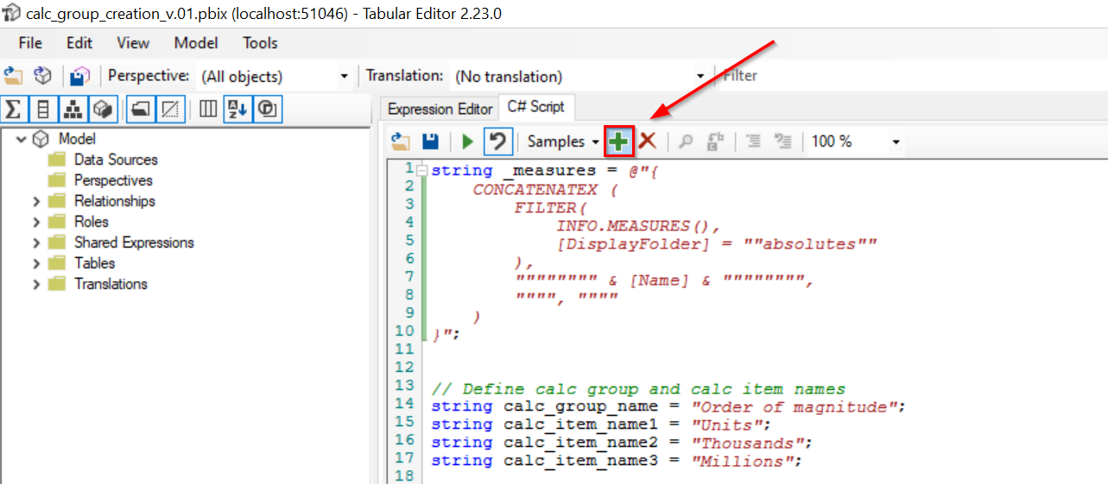
Task: Open the Perspective dropdown (All objects)
Action: pyautogui.click(x=275, y=76)
